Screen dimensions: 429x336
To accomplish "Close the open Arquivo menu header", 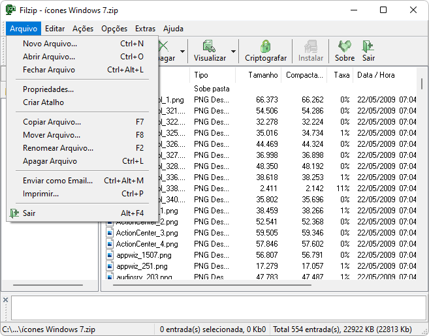I will tap(24, 29).
